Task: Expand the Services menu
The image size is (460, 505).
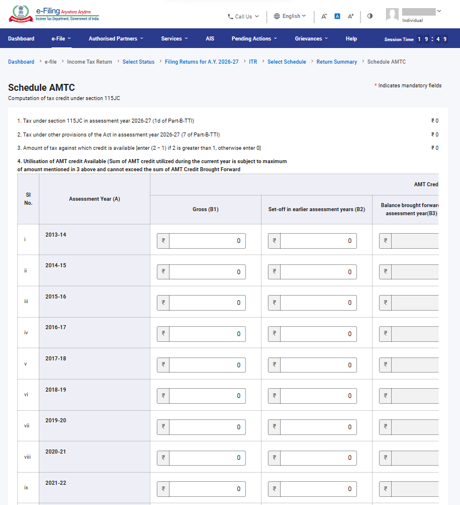Action: click(174, 39)
